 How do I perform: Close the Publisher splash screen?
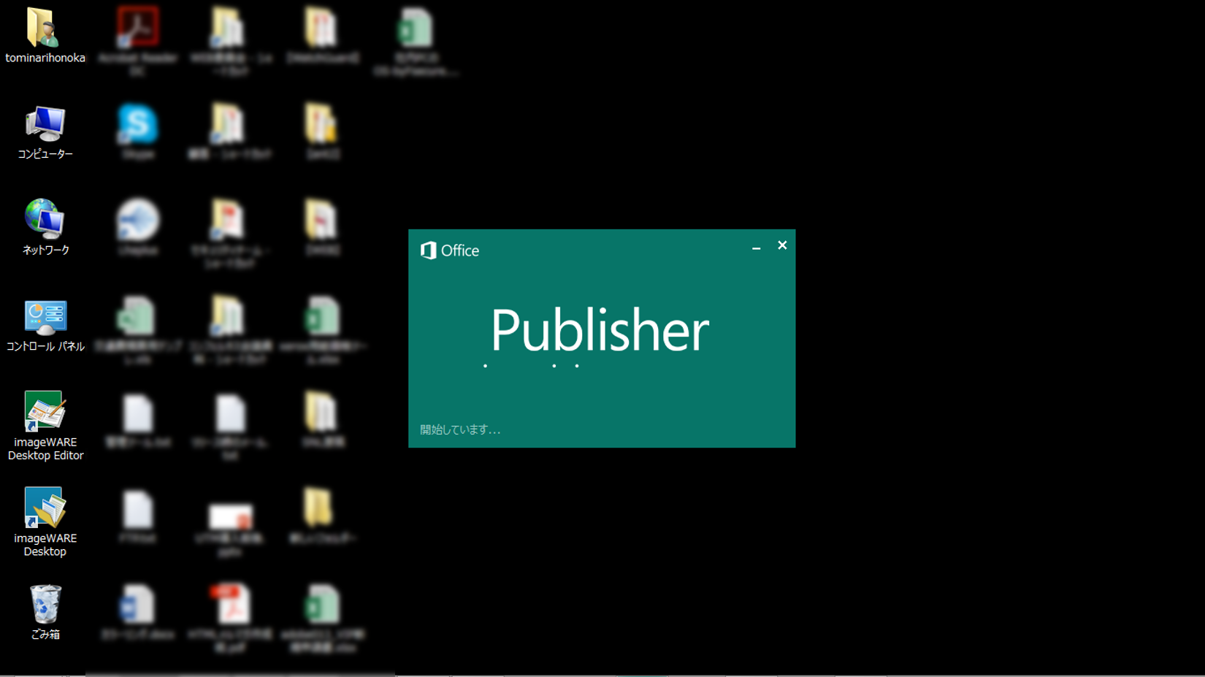click(782, 245)
